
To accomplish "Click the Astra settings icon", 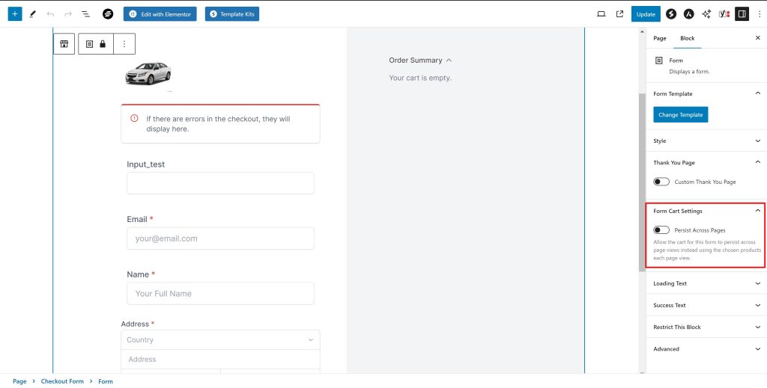I will pos(688,14).
